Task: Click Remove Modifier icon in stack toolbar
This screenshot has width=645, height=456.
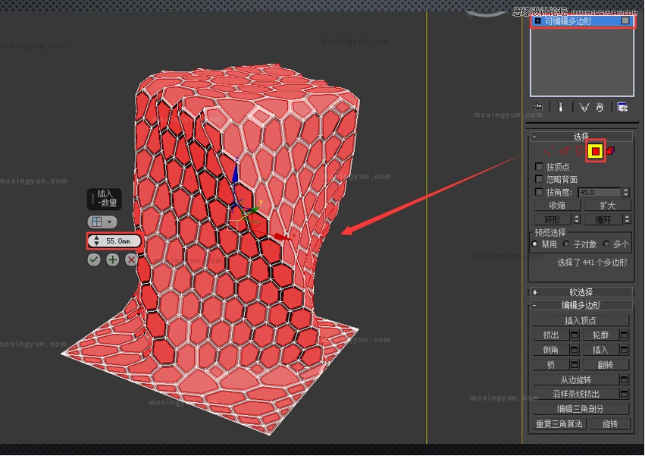Action: (x=600, y=108)
